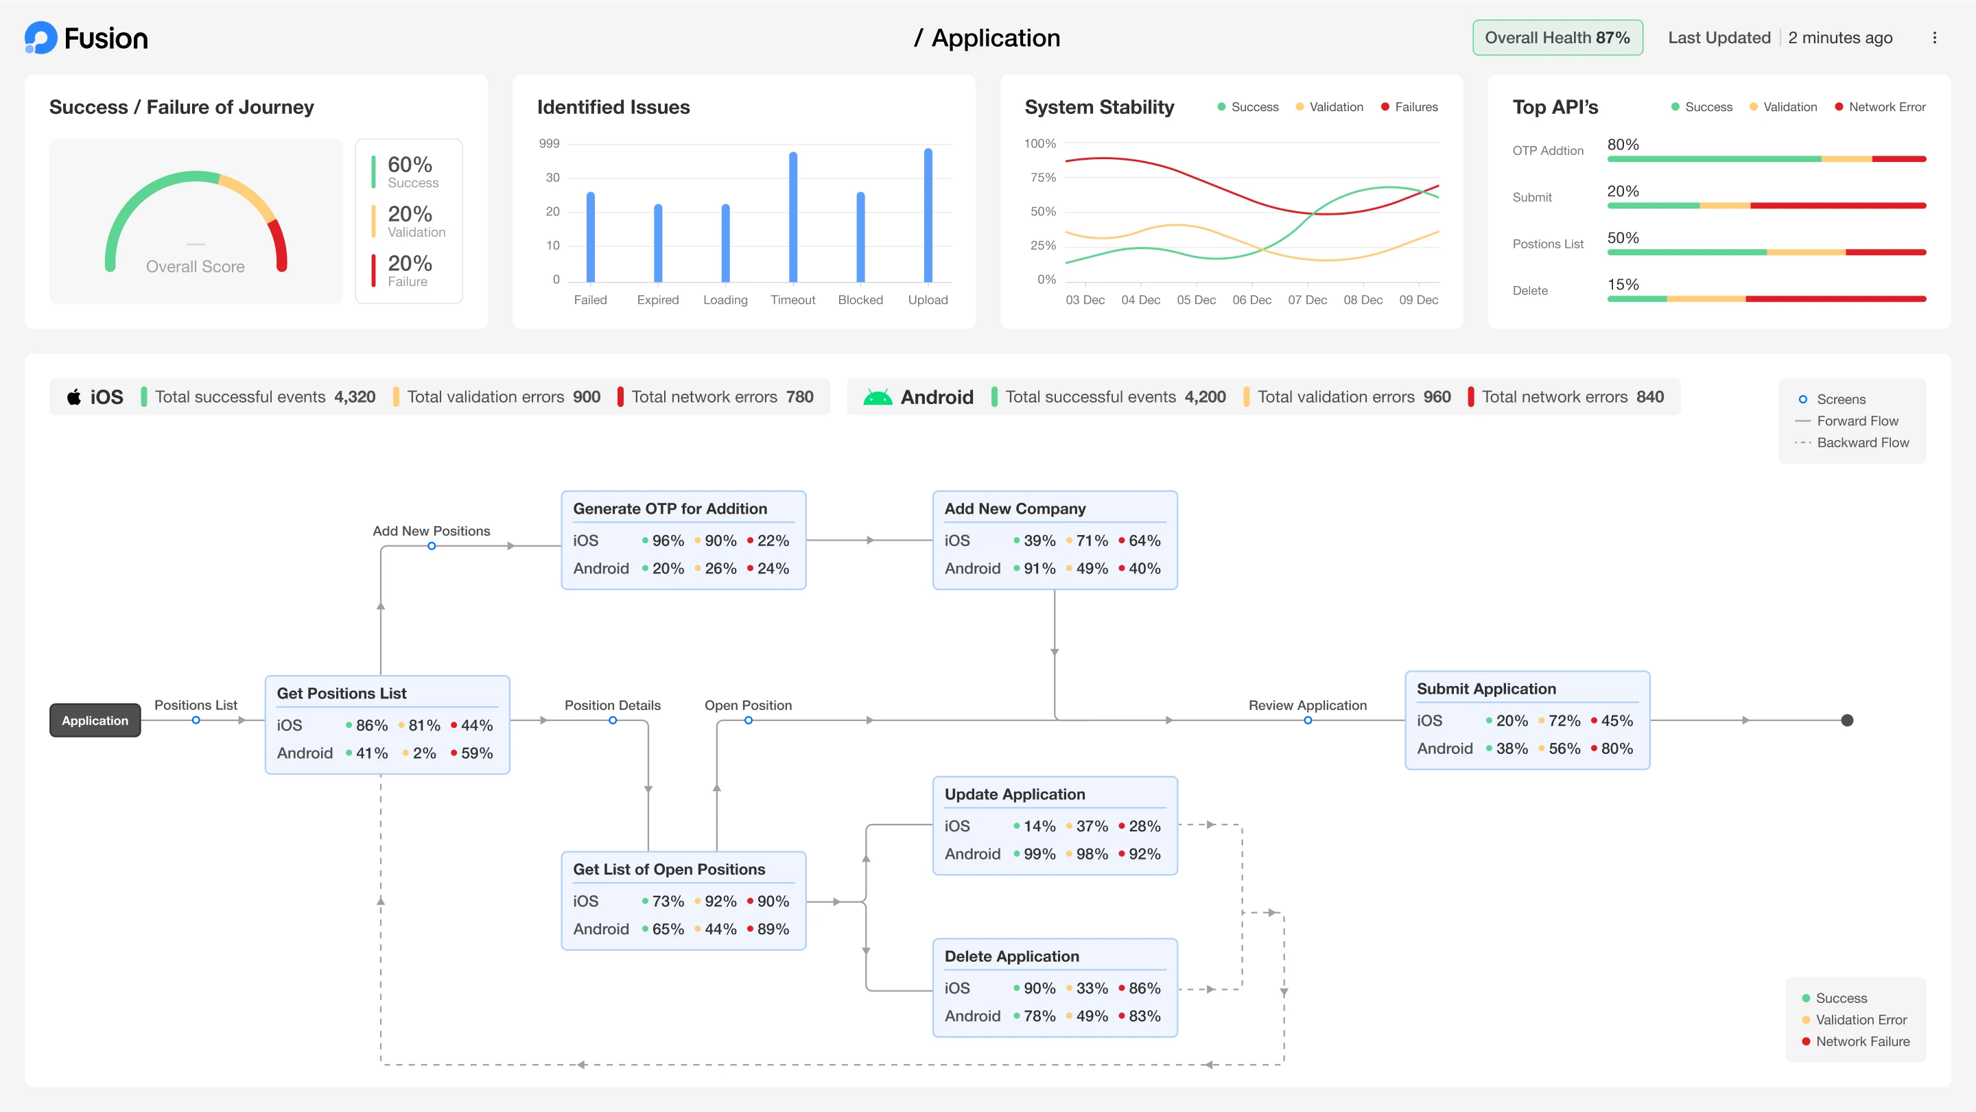Screen dimensions: 1976x1112
Task: Toggle Network Error in Top API's legend
Action: click(x=1879, y=106)
